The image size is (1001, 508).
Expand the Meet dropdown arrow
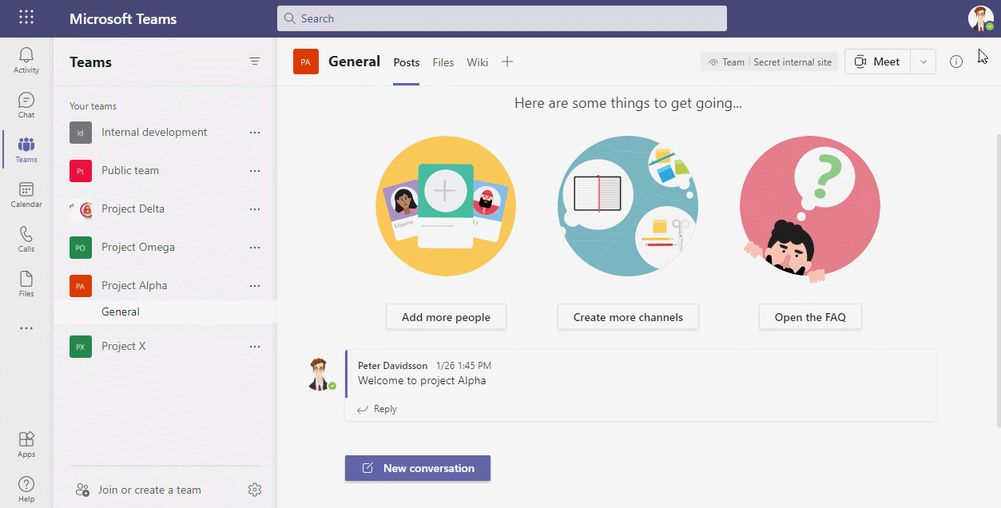[924, 62]
